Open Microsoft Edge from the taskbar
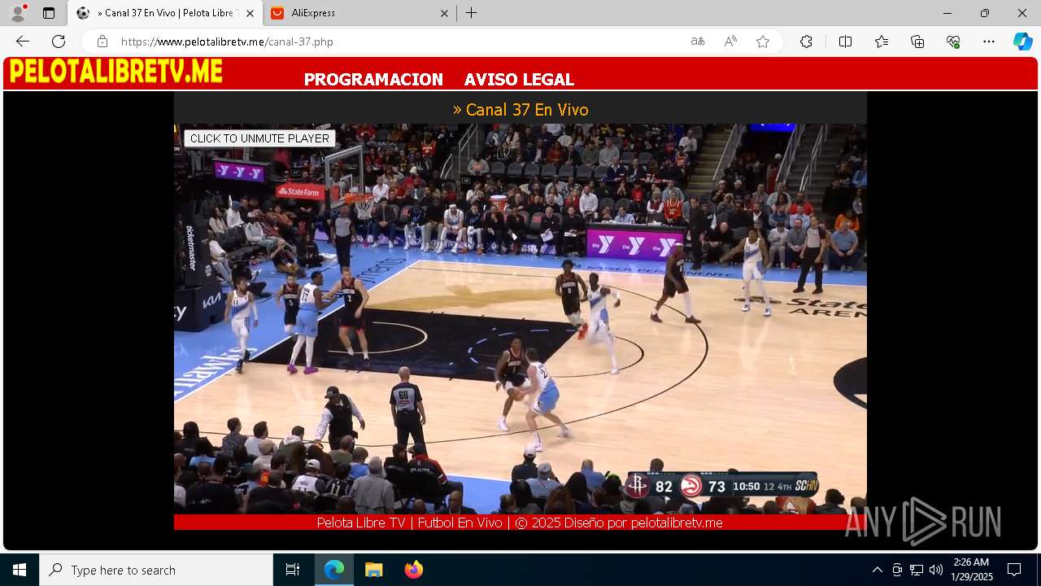Viewport: 1041px width, 586px height. (x=334, y=570)
